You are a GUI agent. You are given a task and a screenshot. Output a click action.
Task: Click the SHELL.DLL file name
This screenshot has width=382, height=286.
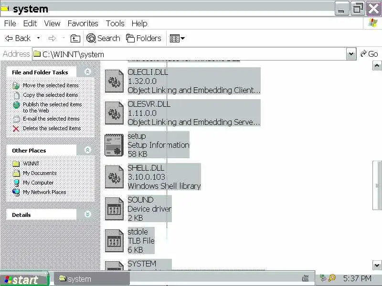146,168
